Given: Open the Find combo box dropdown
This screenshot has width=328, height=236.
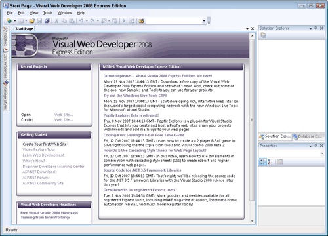Looking at the screenshot, I should click(204, 21).
